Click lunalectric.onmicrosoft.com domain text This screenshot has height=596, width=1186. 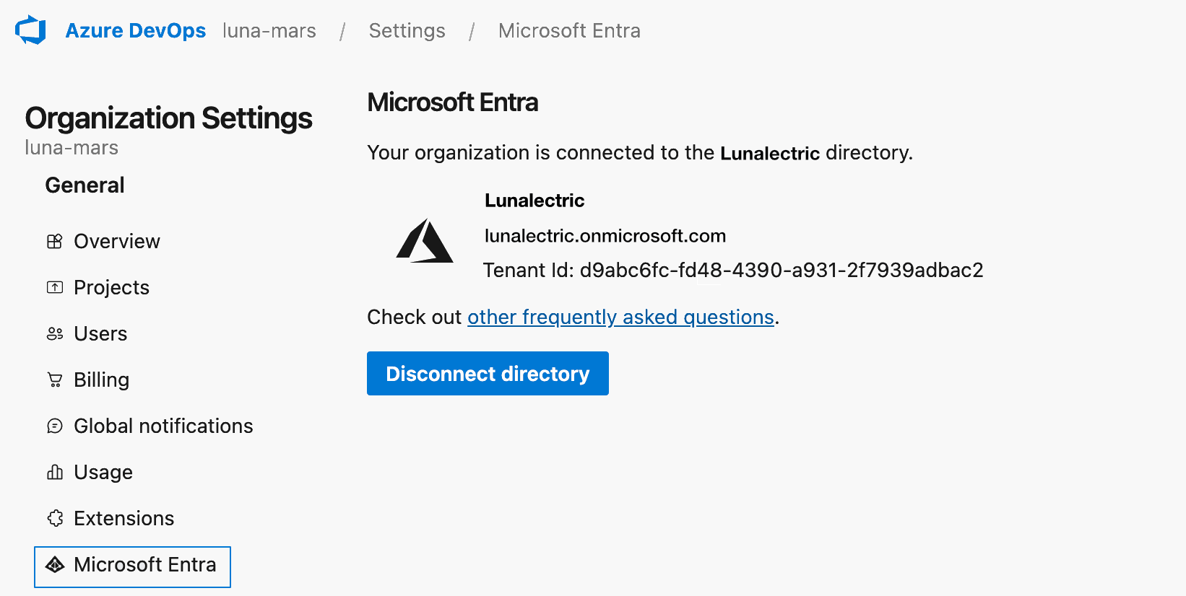pyautogui.click(x=605, y=236)
